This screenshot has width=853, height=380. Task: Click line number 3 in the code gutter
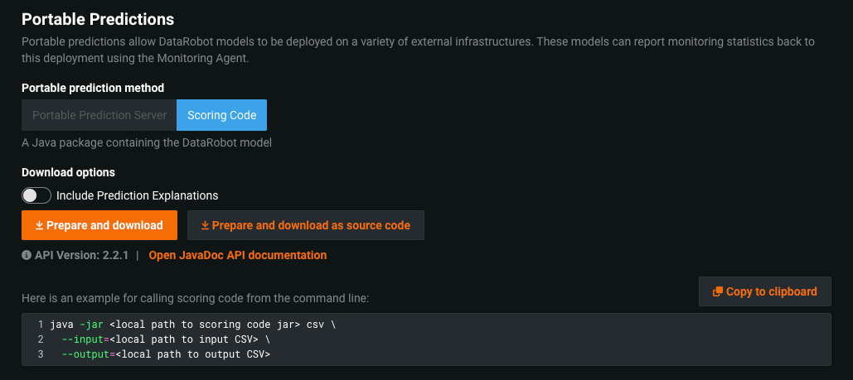[x=40, y=354]
